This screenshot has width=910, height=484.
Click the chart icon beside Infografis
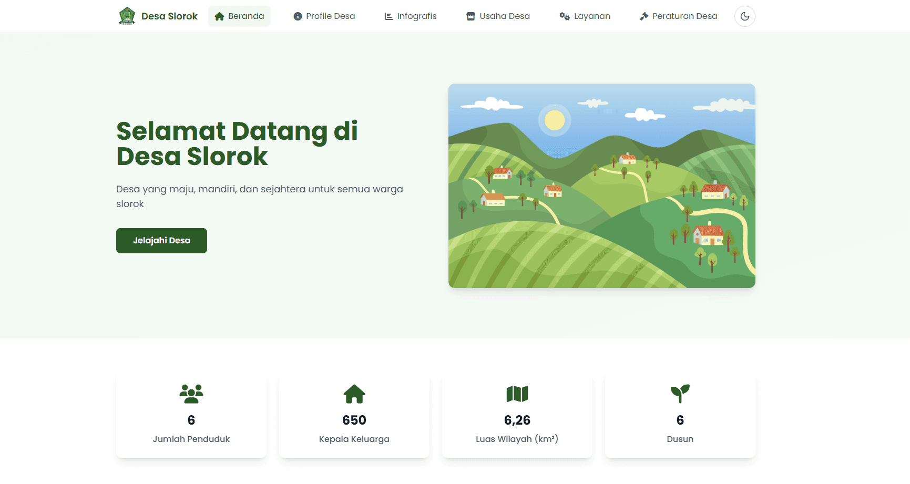coord(387,16)
